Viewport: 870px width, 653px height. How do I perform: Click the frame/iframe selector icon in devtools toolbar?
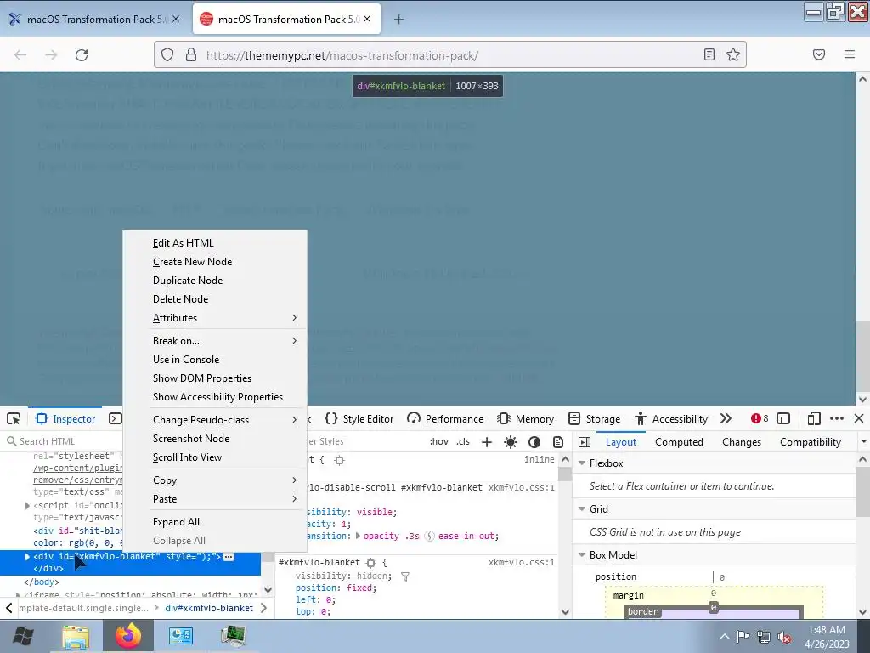pos(783,418)
